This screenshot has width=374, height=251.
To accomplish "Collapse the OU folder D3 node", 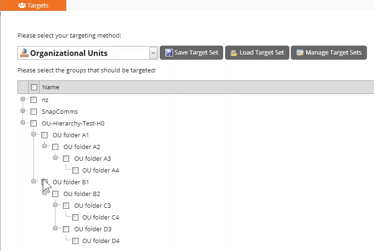I will click(55, 228).
